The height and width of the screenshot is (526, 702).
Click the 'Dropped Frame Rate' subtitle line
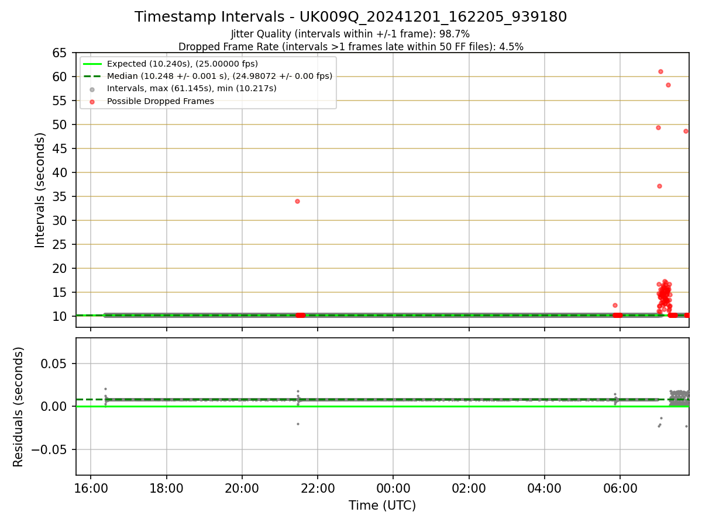point(350,46)
